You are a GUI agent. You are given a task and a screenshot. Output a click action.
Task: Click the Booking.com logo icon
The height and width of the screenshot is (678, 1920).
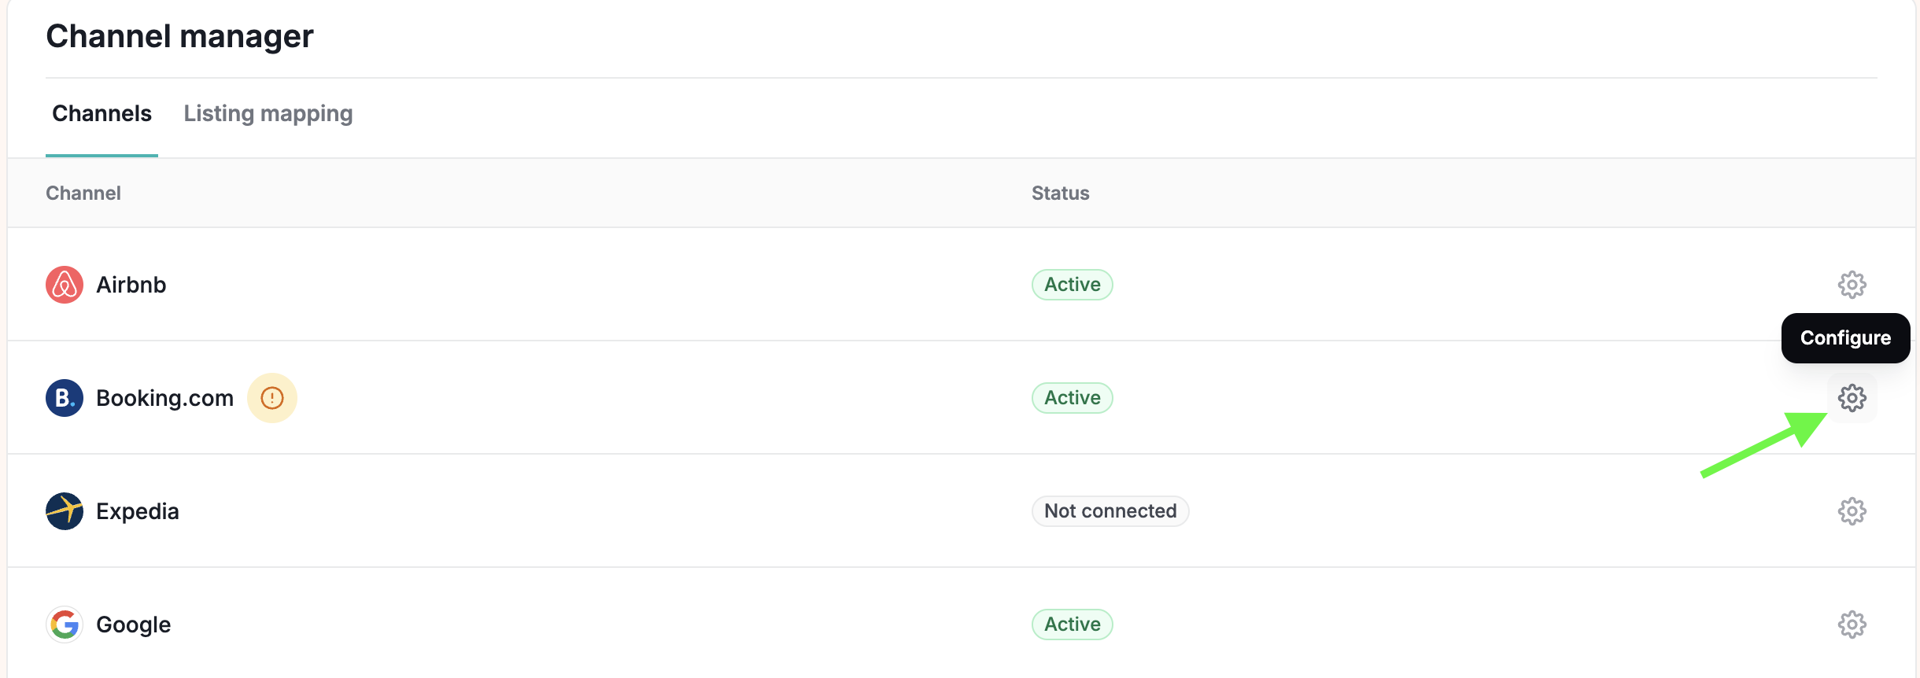coord(65,398)
